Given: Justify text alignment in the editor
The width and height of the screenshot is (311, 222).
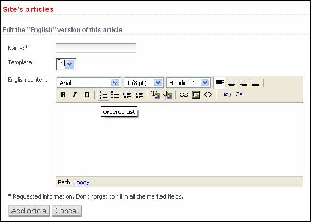Looking at the screenshot, I should pos(255,83).
